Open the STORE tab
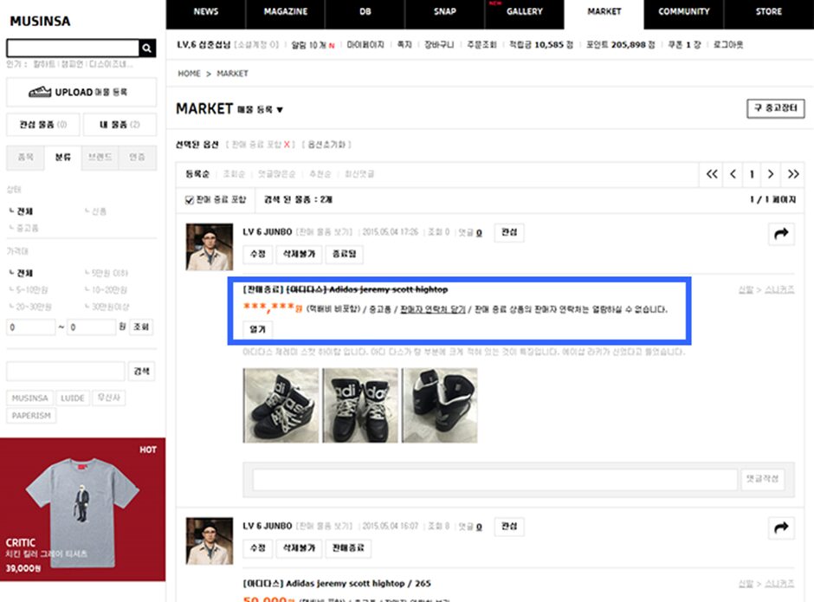Viewport: 814px width, 602px height. (x=768, y=12)
